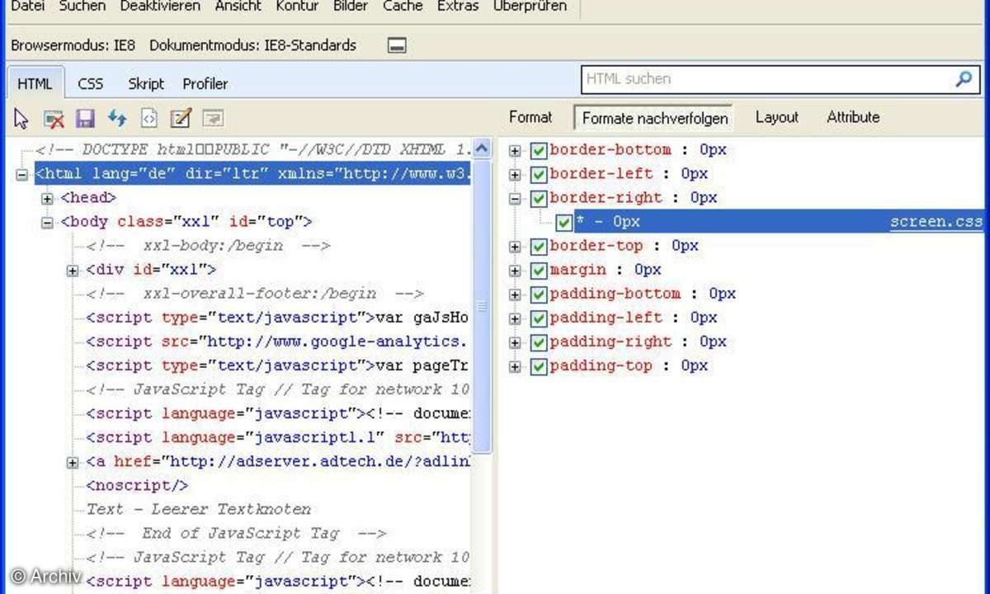The width and height of the screenshot is (990, 594).
Task: Uncheck the border-left style checkbox
Action: 539,175
